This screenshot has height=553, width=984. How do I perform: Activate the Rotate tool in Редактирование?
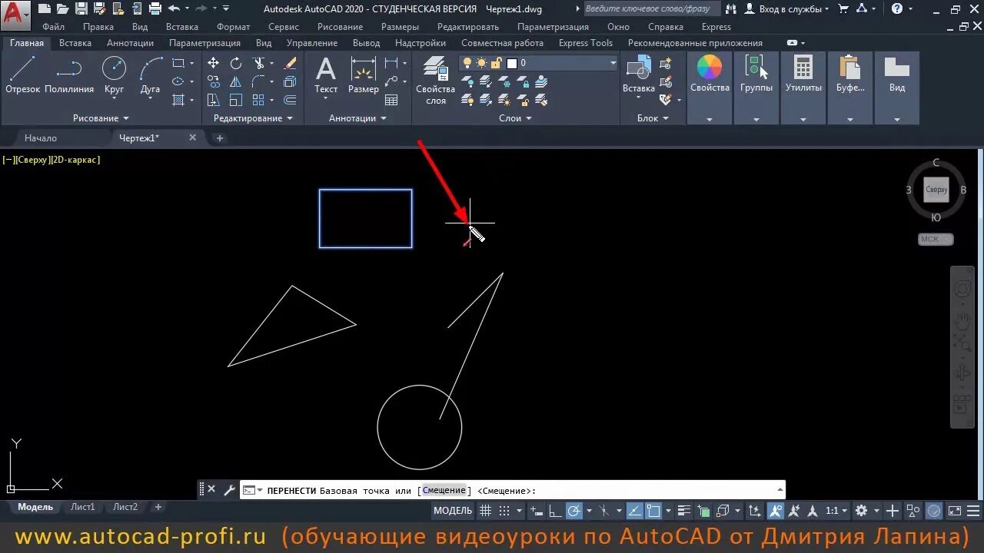pos(235,63)
